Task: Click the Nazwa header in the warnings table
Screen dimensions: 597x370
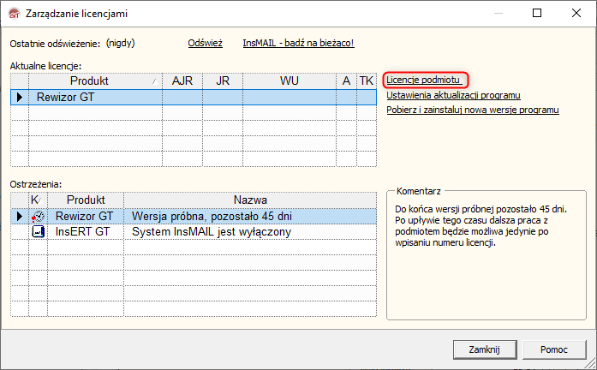Action: (250, 200)
